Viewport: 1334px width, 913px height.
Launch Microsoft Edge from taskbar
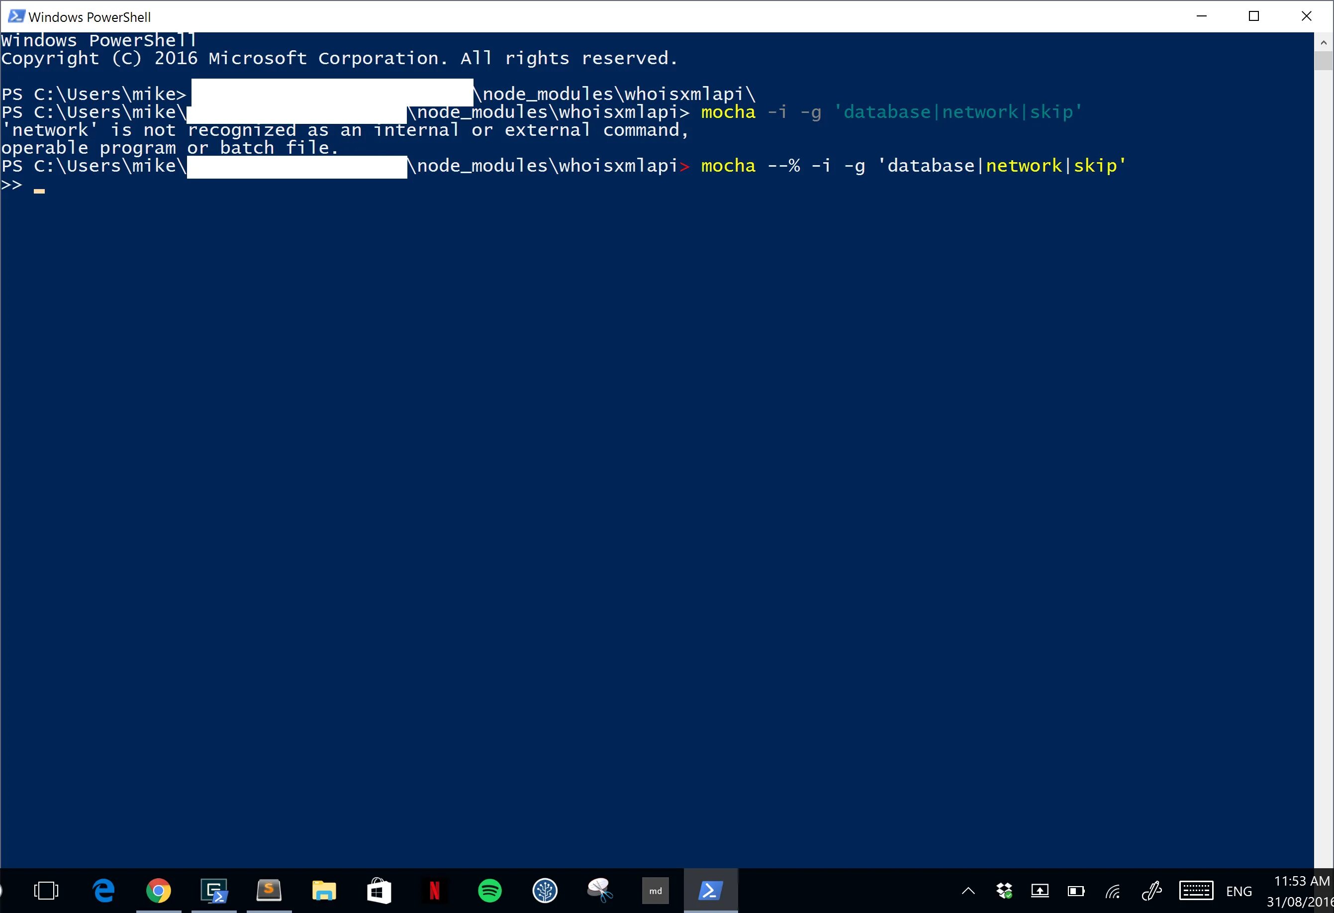coord(104,891)
